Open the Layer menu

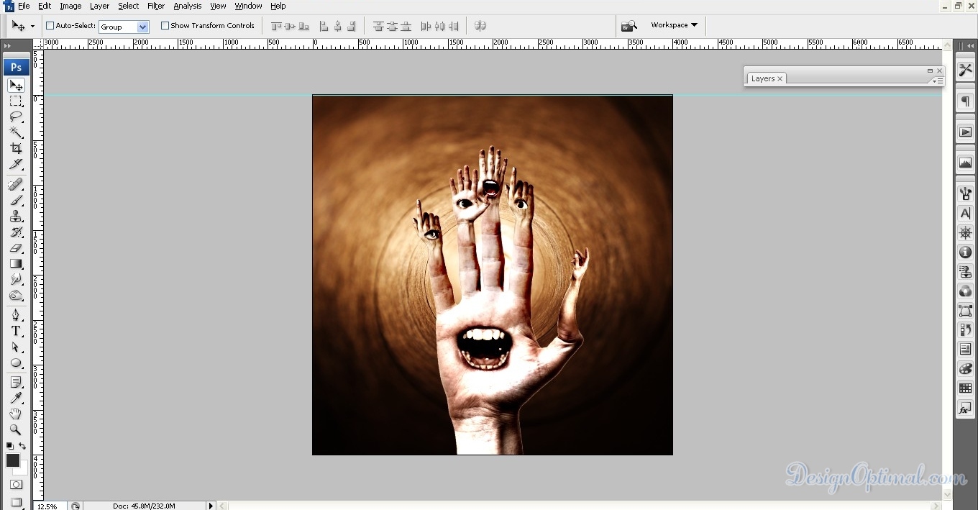99,6
